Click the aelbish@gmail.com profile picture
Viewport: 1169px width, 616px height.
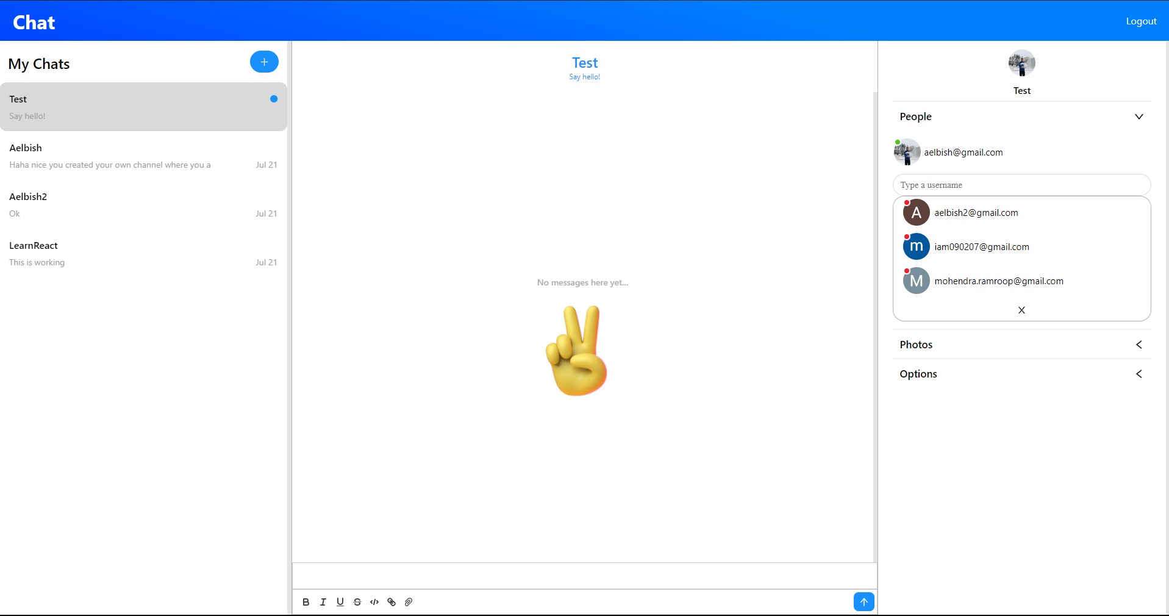(907, 152)
